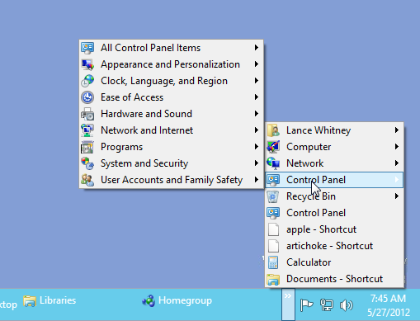
Task: Expand the Computer submenu arrow
Action: pyautogui.click(x=397, y=147)
